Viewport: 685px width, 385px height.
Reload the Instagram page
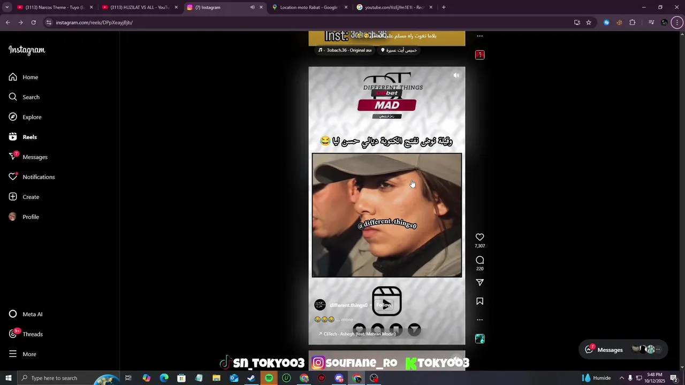click(33, 22)
